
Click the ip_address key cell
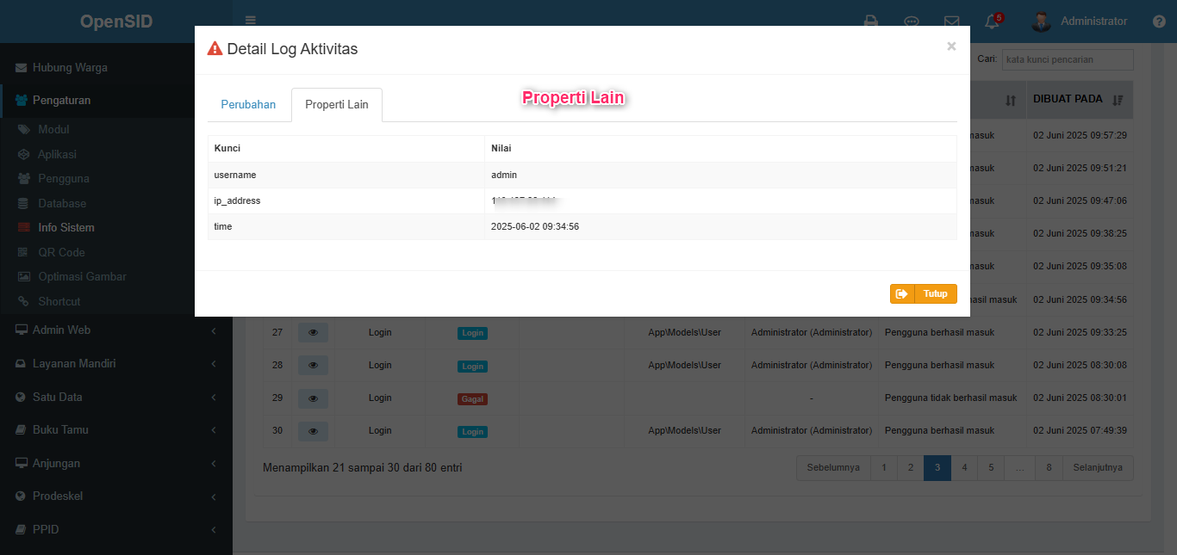click(x=346, y=200)
